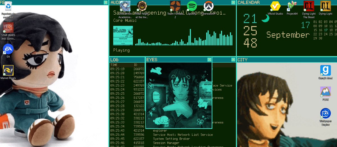Select the Marvel Rivals desktop icon
337x147 pixels.
pyautogui.click(x=8, y=72)
